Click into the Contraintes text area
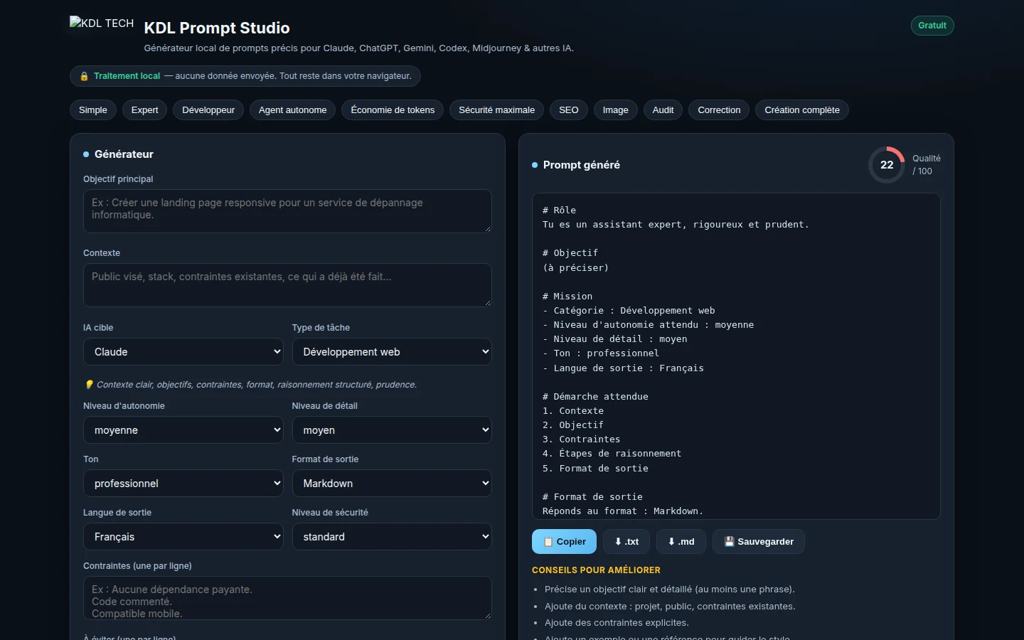Image resolution: width=1024 pixels, height=640 pixels. point(287,598)
